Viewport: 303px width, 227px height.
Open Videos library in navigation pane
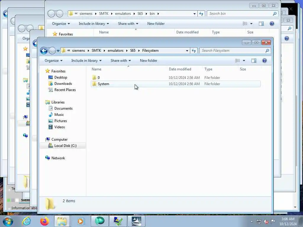tap(59, 127)
